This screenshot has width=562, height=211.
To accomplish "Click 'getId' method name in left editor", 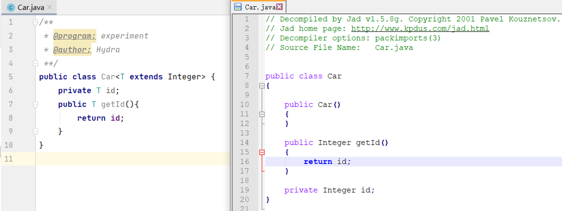I will (113, 104).
